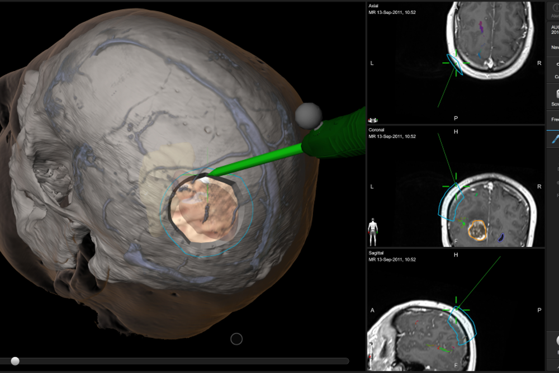Image resolution: width=559 pixels, height=373 pixels.
Task: Click the small circle icon below skull
Action: pos(236,339)
